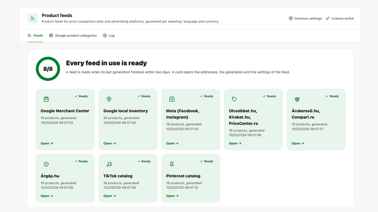Click the Pinterest catalog pin icon
This screenshot has width=378, height=212.
point(171,164)
